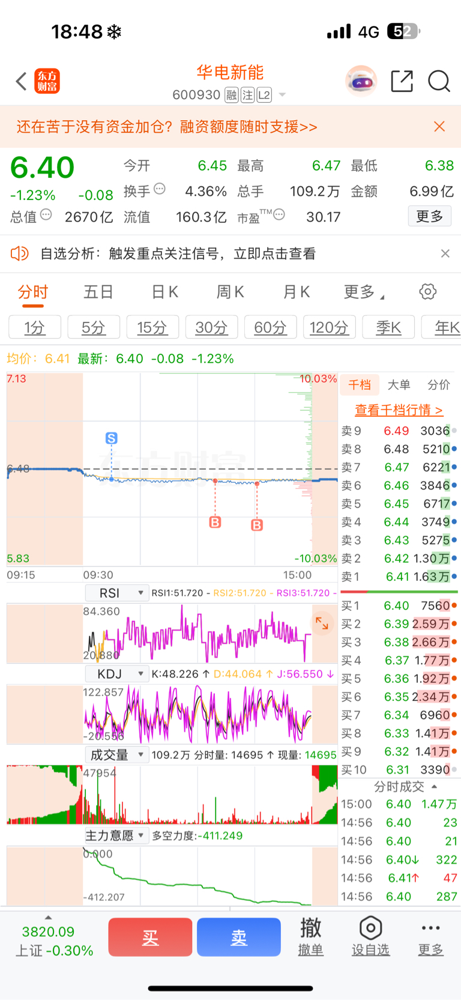This screenshot has width=461, height=1000.
Task: Tap the speaker announcement icon
Action: pos(19,253)
